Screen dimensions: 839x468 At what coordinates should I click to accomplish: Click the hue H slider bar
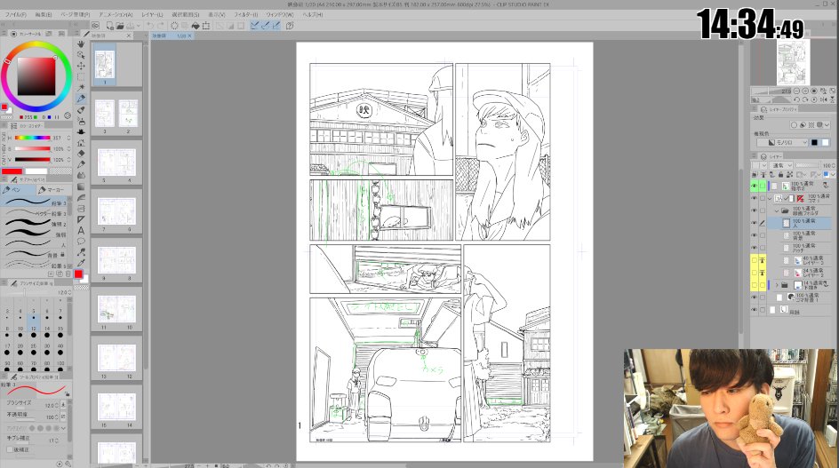tap(32, 138)
